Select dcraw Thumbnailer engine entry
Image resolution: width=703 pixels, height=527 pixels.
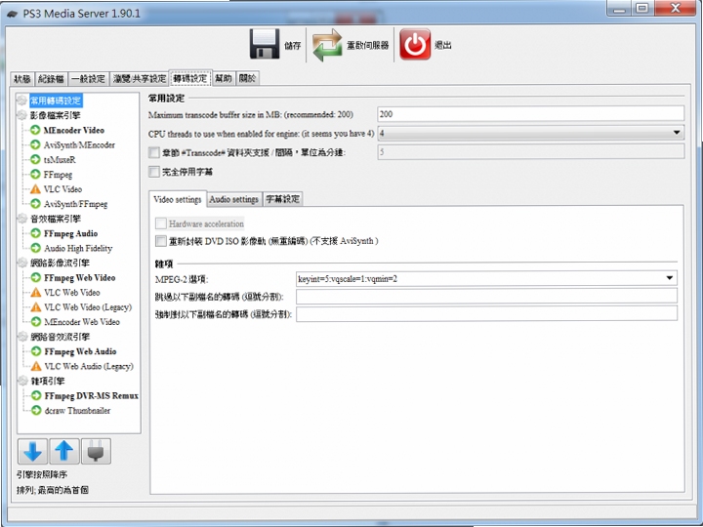(x=77, y=410)
